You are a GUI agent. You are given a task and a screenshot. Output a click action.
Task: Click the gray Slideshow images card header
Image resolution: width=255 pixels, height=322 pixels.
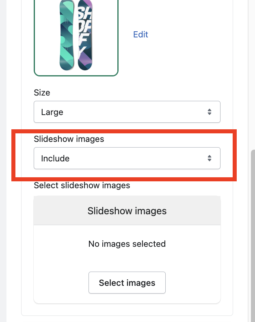coord(127,211)
